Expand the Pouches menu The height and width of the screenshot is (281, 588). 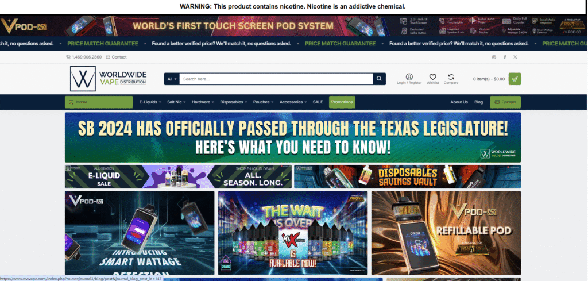[263, 102]
